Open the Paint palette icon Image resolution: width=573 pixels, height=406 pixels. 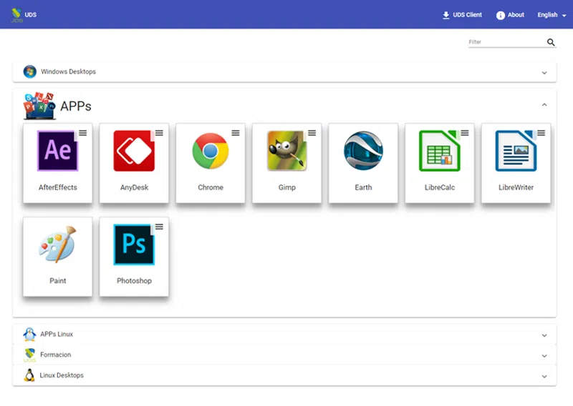click(x=58, y=244)
